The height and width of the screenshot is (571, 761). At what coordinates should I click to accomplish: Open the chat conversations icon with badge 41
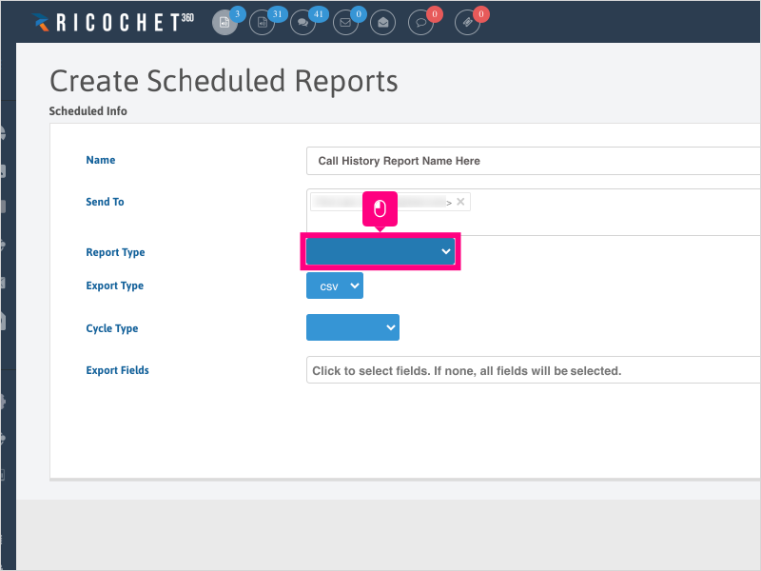tap(302, 22)
